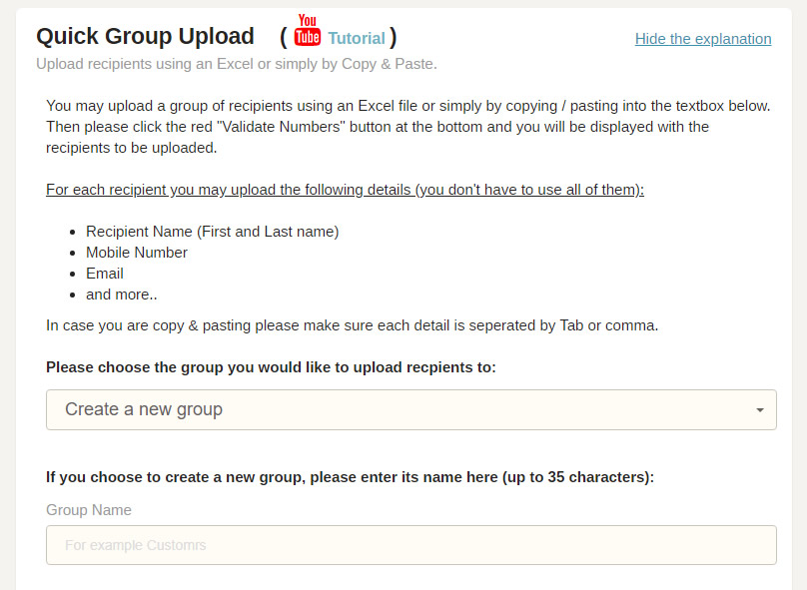Viewport: 807px width, 590px height.
Task: Click the Please choose the group label
Action: tap(271, 366)
